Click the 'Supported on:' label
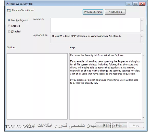Screen dimensions: 148x132 click(x=40, y=35)
